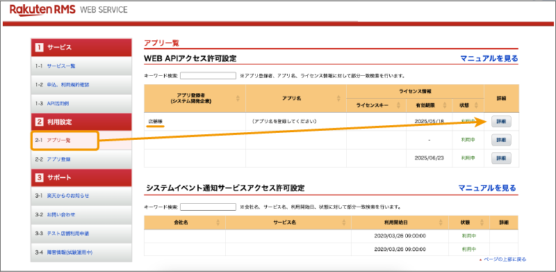Click the ライセンス情報 column group header
The image size is (556, 272).
click(x=415, y=91)
